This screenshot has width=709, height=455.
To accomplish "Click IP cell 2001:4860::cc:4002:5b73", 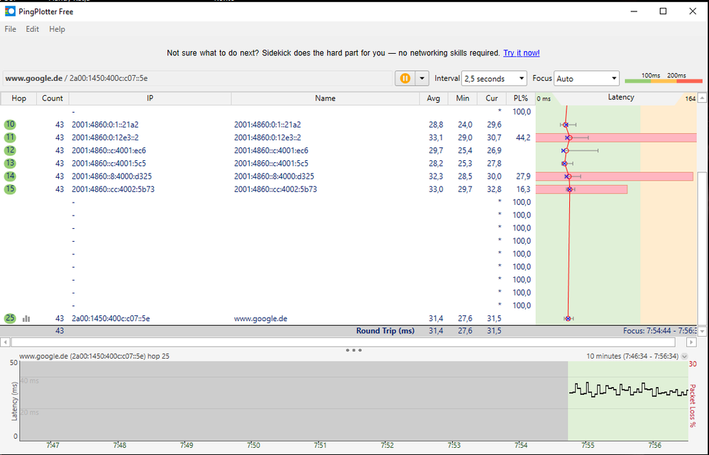I will click(x=113, y=190).
